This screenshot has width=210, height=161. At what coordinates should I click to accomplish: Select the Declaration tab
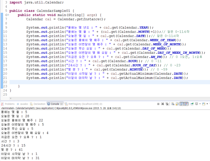(39, 104)
